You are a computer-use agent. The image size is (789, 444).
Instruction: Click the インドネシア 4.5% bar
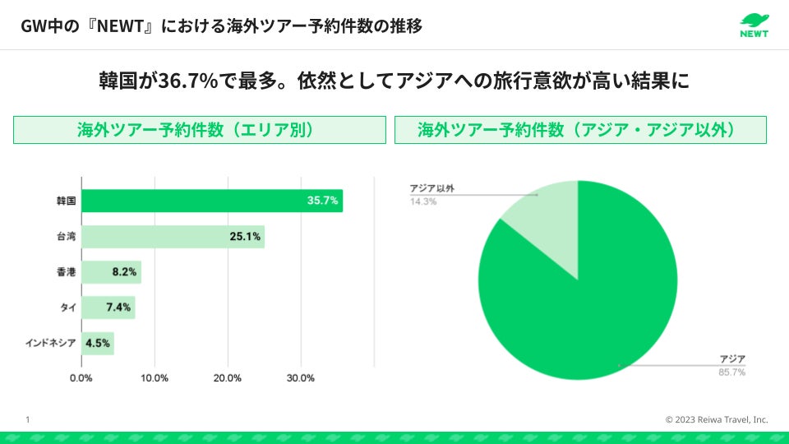(98, 343)
